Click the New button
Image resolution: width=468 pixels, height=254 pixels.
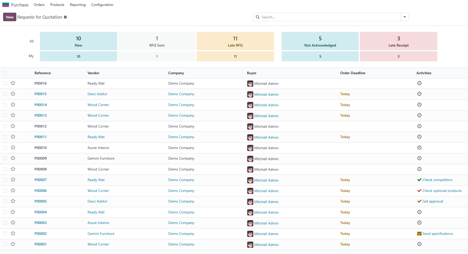tap(10, 17)
